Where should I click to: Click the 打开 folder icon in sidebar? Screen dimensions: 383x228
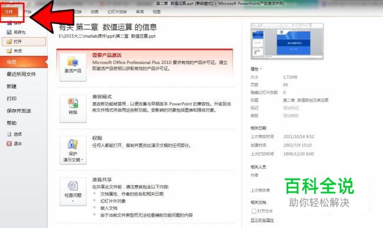tap(9, 42)
